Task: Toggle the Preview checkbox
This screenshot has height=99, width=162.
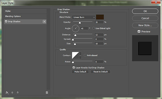Action: (139, 31)
